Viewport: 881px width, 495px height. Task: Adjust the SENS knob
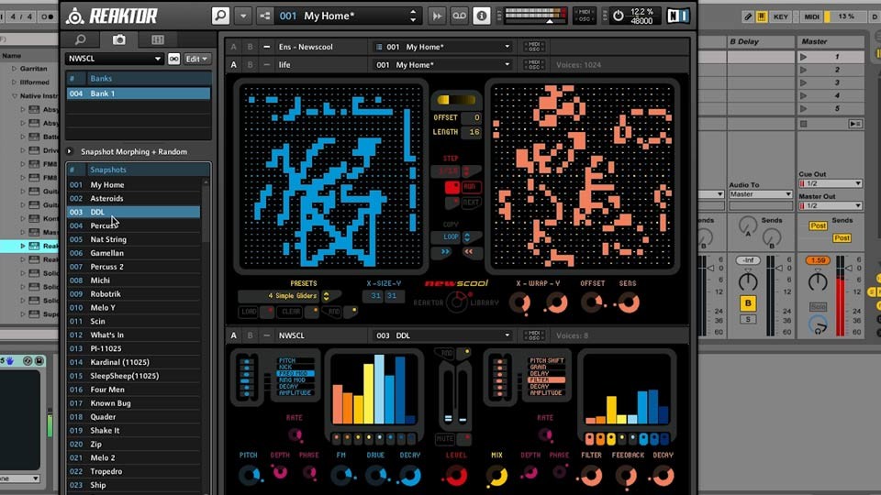628,303
